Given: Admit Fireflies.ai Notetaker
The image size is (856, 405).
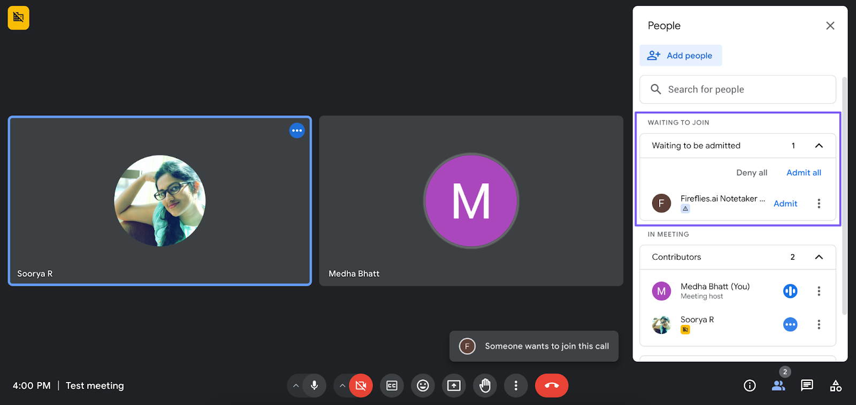Looking at the screenshot, I should pyautogui.click(x=785, y=204).
